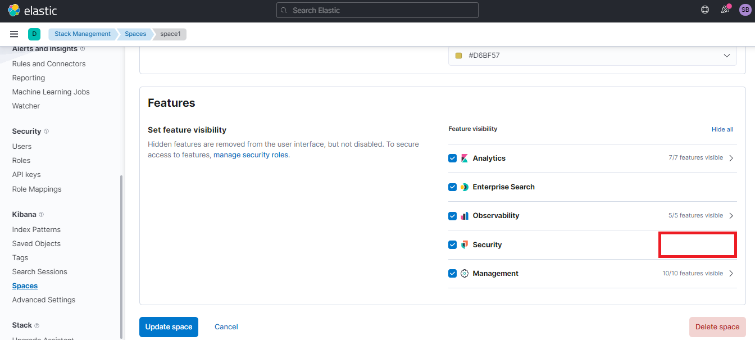Screen dimensions: 755x340
Task: Open Rules and Connectors in sidebar
Action: [x=49, y=64]
